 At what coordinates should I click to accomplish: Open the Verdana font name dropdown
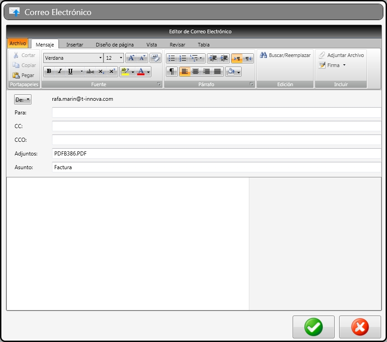coord(100,58)
